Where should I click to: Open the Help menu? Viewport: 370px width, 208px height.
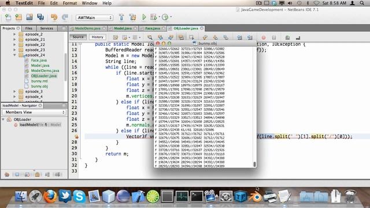coord(107,3)
